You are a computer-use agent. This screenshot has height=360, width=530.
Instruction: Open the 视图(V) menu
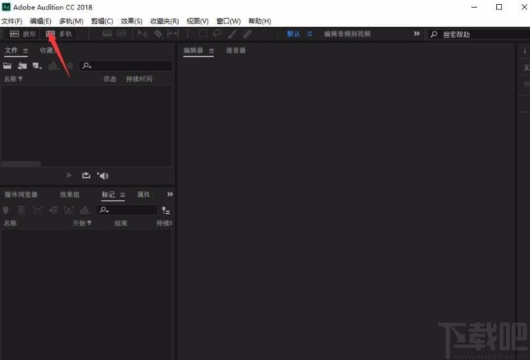pyautogui.click(x=197, y=21)
